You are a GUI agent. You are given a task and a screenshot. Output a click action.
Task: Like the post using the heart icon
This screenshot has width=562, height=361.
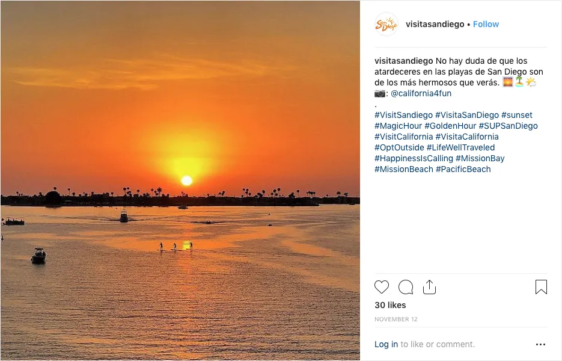[x=382, y=287]
